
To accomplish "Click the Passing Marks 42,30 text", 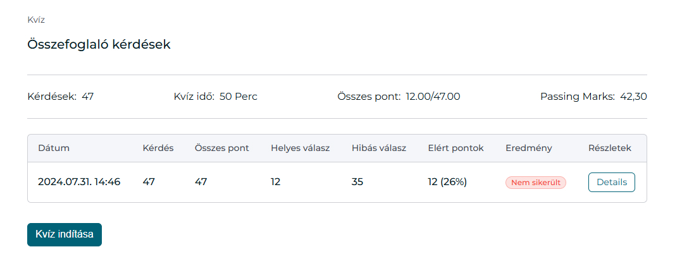I will [593, 97].
